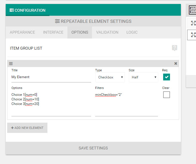Image resolution: width=196 pixels, height=164 pixels.
Task: Focus the Title field with My Element
Action: pos(51,77)
